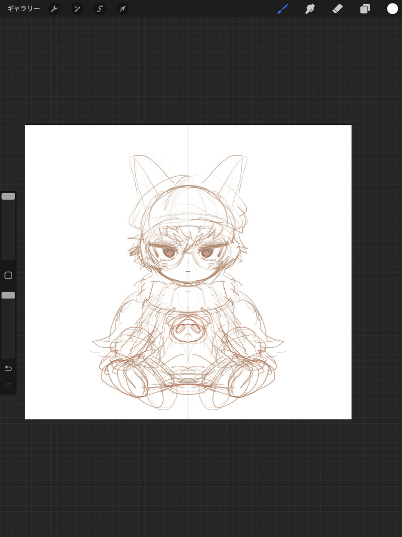402x537 pixels.
Task: Open the Actions wrench menu
Action: [x=54, y=9]
